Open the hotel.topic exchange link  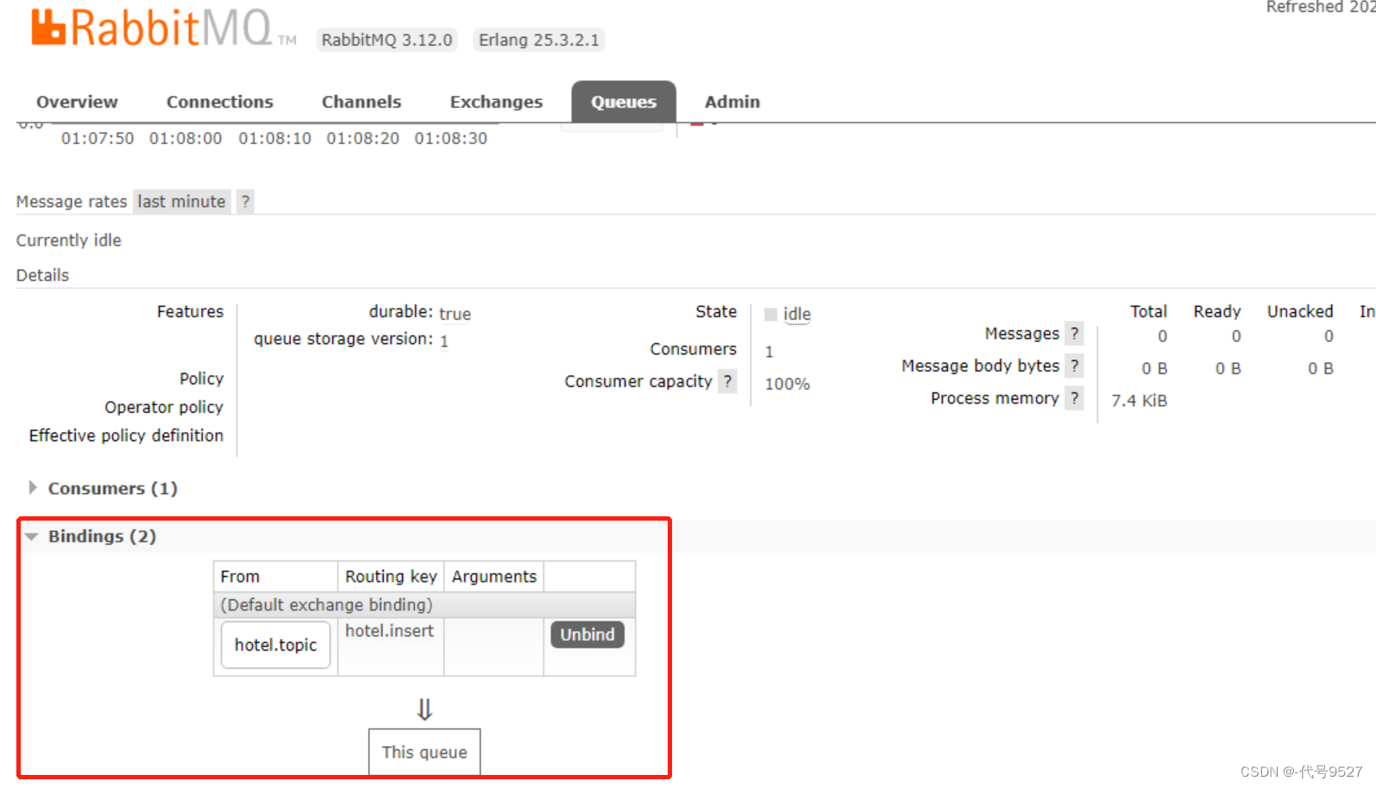click(x=276, y=645)
